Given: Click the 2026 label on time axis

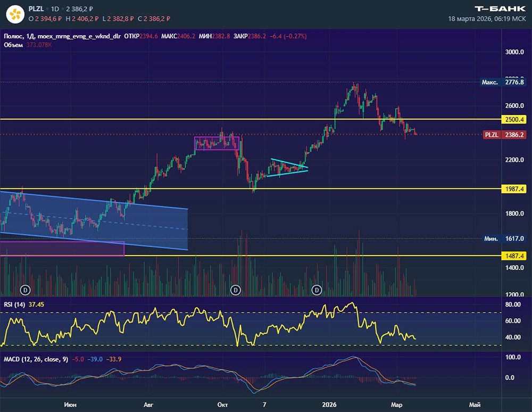Looking at the screenshot, I should coord(329,405).
